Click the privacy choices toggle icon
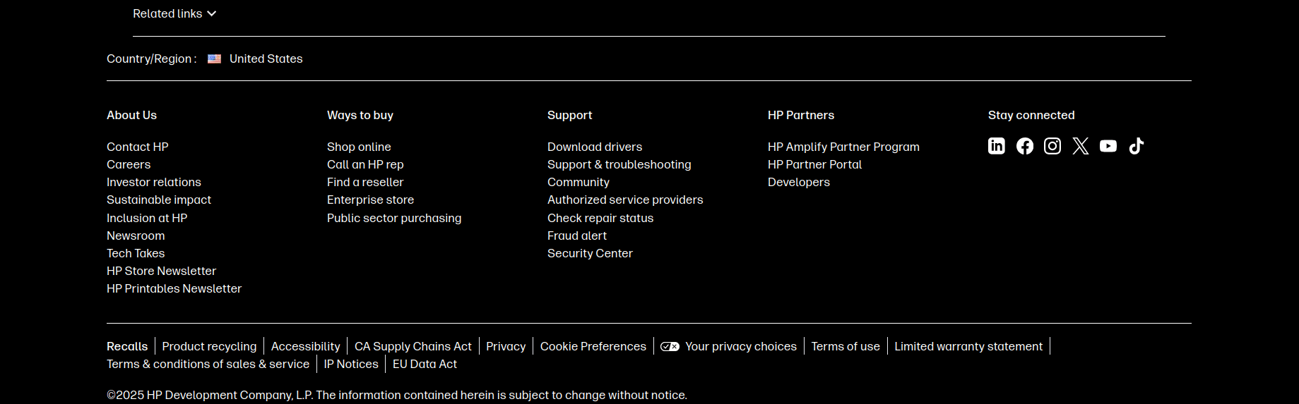Screen dimensions: 1299x404 point(670,346)
